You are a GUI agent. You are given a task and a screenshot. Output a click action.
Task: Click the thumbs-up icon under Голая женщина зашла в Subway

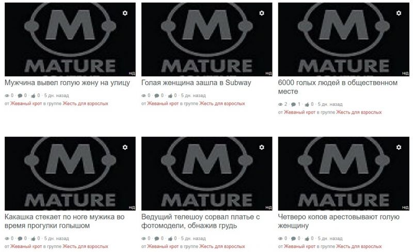pyautogui.click(x=170, y=96)
